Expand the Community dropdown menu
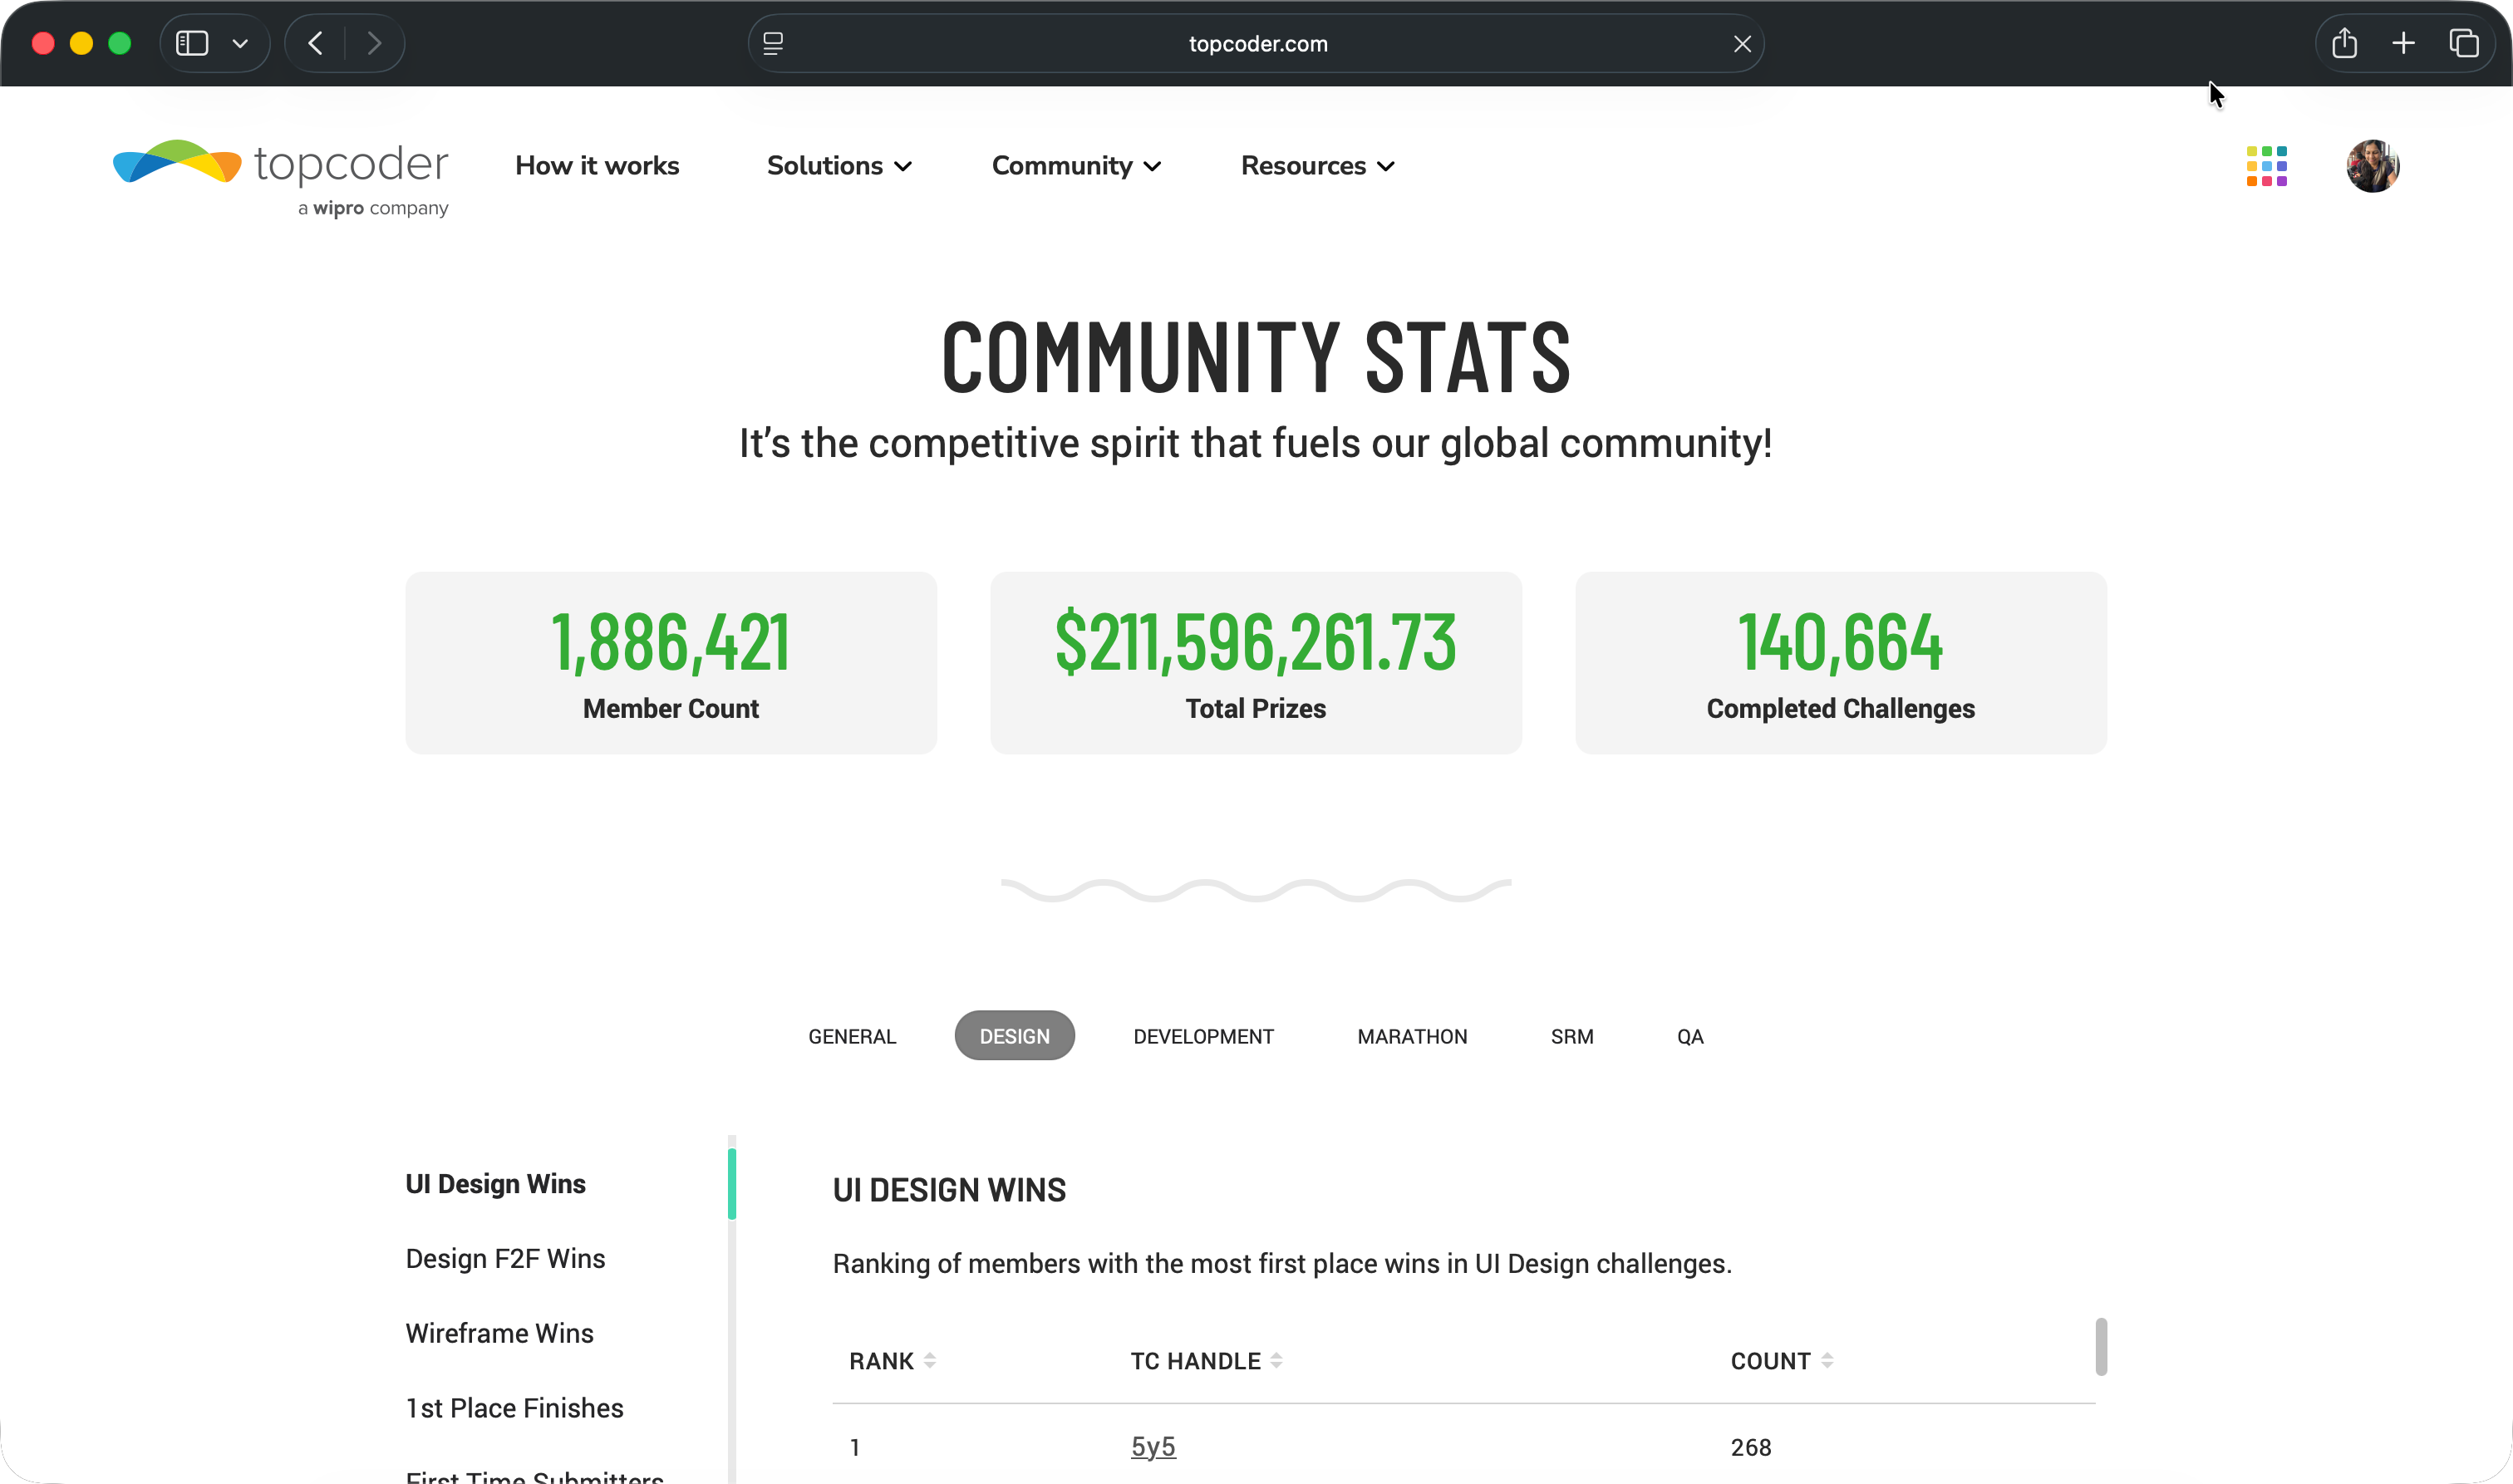The height and width of the screenshot is (1484, 2513). pos(1076,166)
